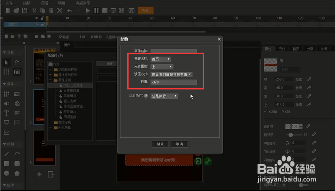Choose the Audio speaker tool
This screenshot has height=191, width=335.
point(6,104)
